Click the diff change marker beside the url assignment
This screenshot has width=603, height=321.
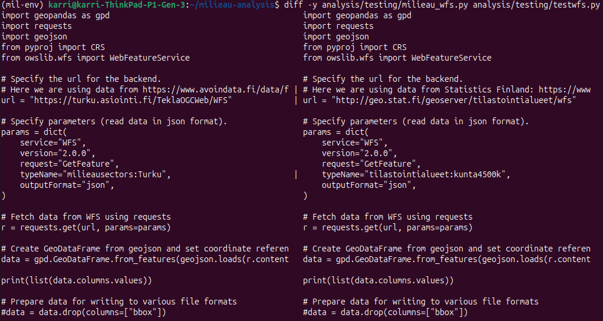click(x=295, y=100)
